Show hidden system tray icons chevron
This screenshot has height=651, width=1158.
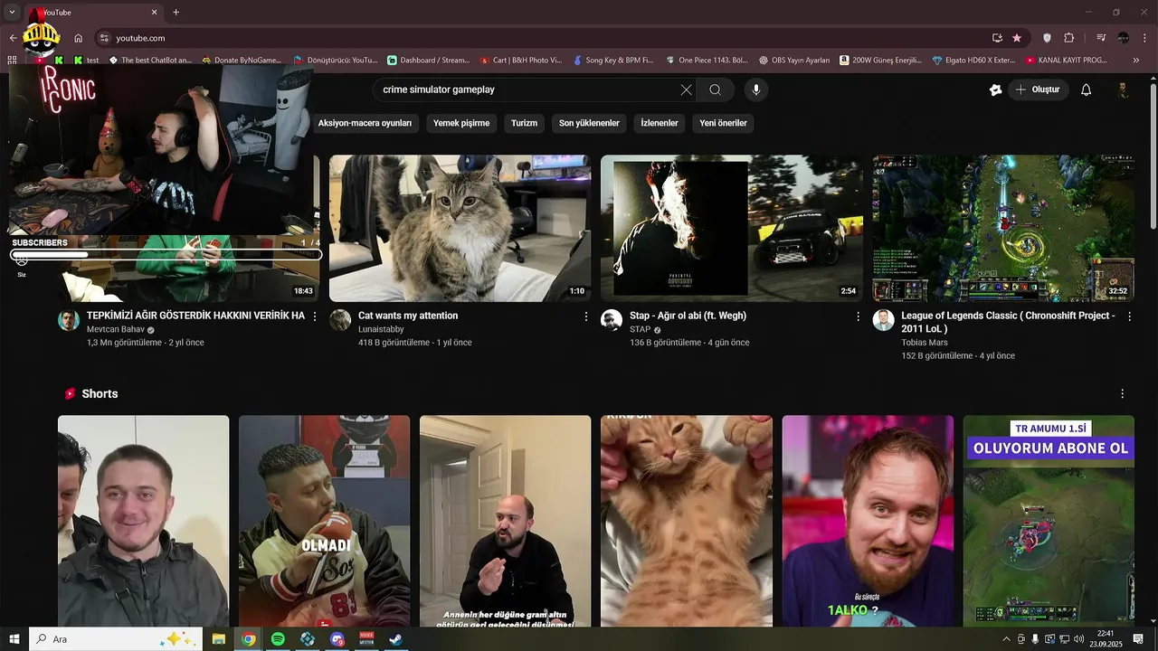tap(1006, 639)
